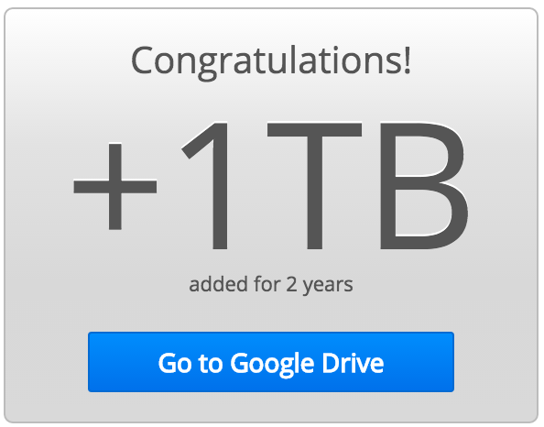Click the word years in caption
Screen dimensions: 544x427
point(328,287)
